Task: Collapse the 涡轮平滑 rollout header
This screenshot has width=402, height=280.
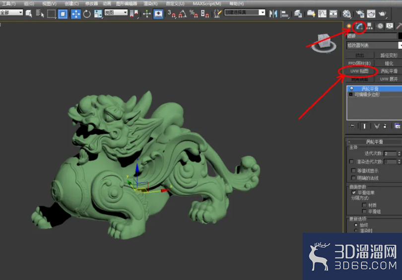Action: (x=374, y=142)
